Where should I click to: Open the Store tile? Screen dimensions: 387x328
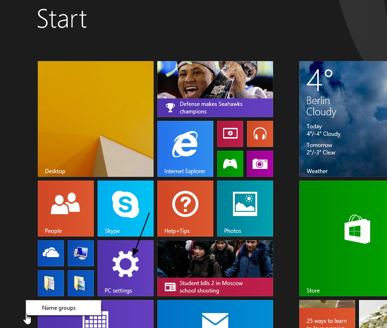click(x=343, y=238)
